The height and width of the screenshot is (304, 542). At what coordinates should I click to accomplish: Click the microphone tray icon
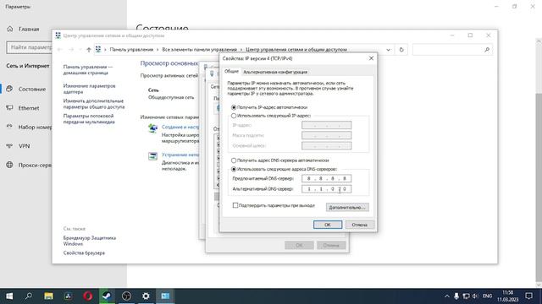(456, 296)
